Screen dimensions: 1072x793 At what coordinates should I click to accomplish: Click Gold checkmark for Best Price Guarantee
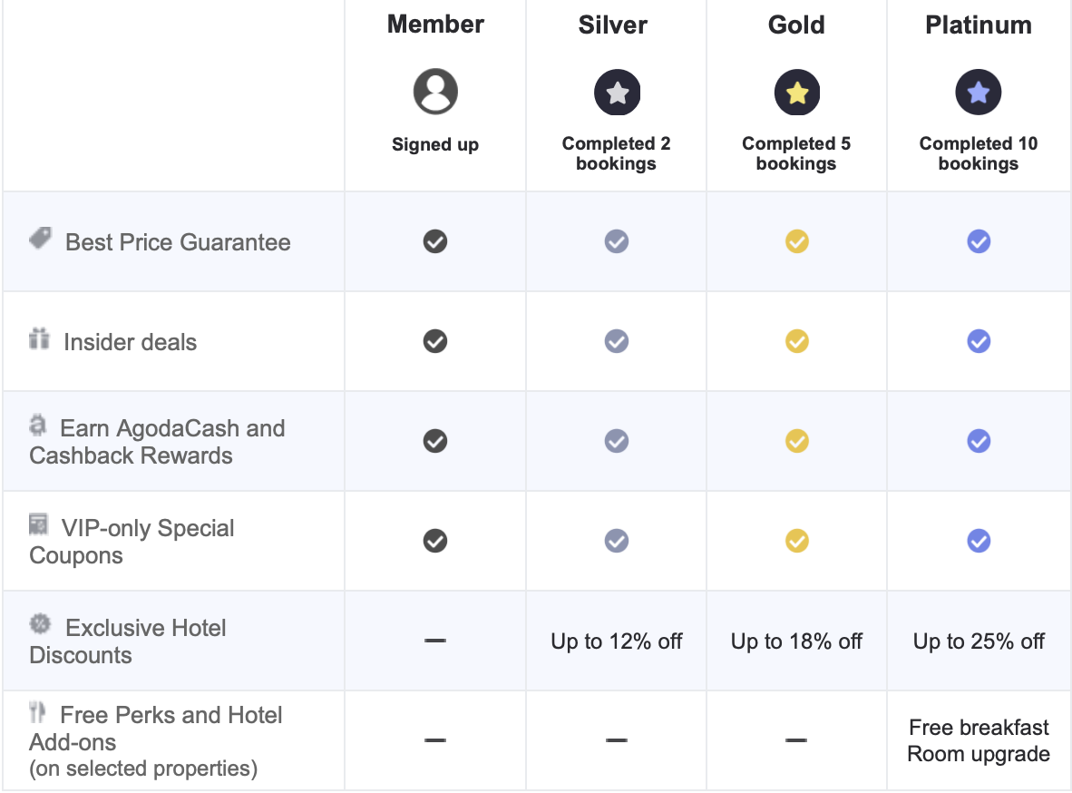[797, 241]
